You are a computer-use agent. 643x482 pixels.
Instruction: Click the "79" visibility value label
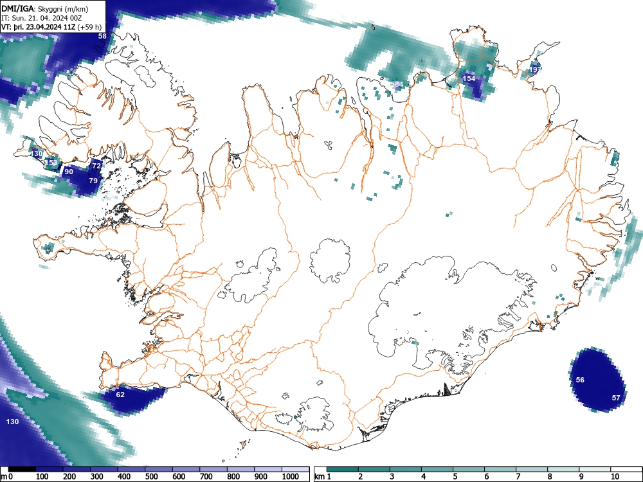pyautogui.click(x=93, y=181)
